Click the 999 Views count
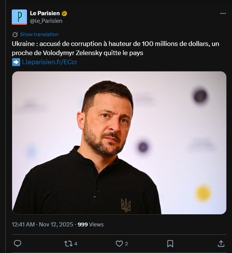The width and height of the screenshot is (232, 253). tap(90, 225)
